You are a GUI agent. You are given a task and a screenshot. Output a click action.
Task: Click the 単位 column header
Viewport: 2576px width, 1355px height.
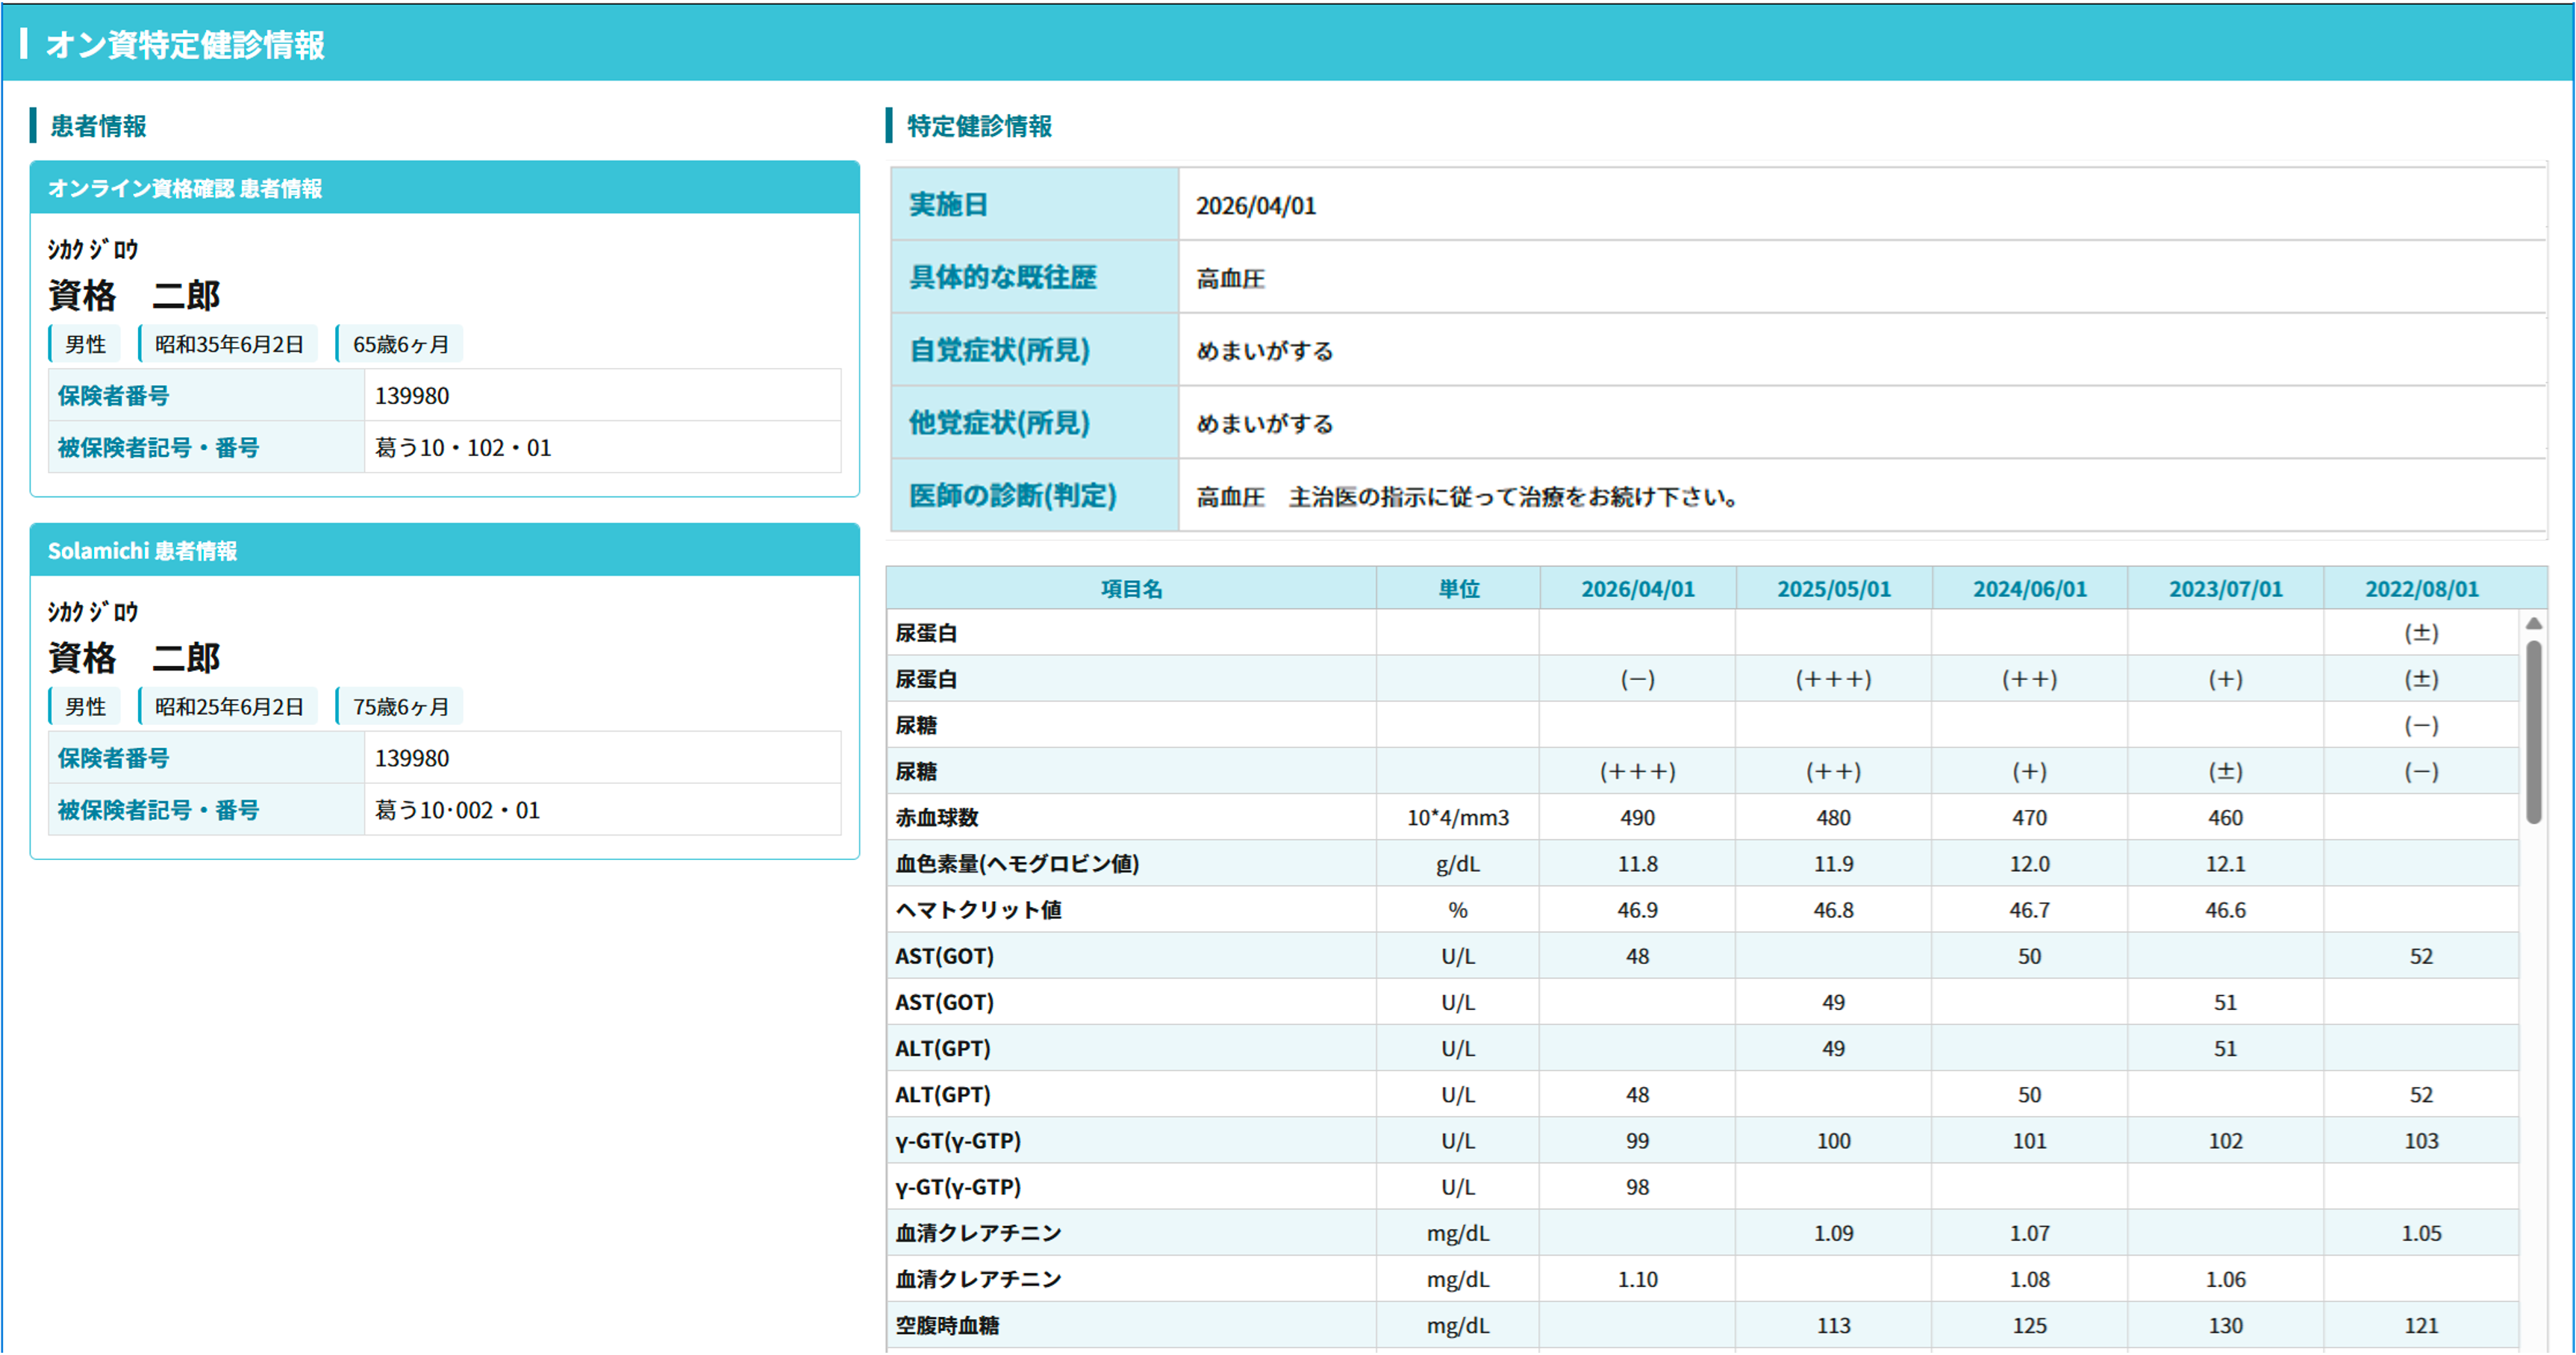coord(1458,589)
